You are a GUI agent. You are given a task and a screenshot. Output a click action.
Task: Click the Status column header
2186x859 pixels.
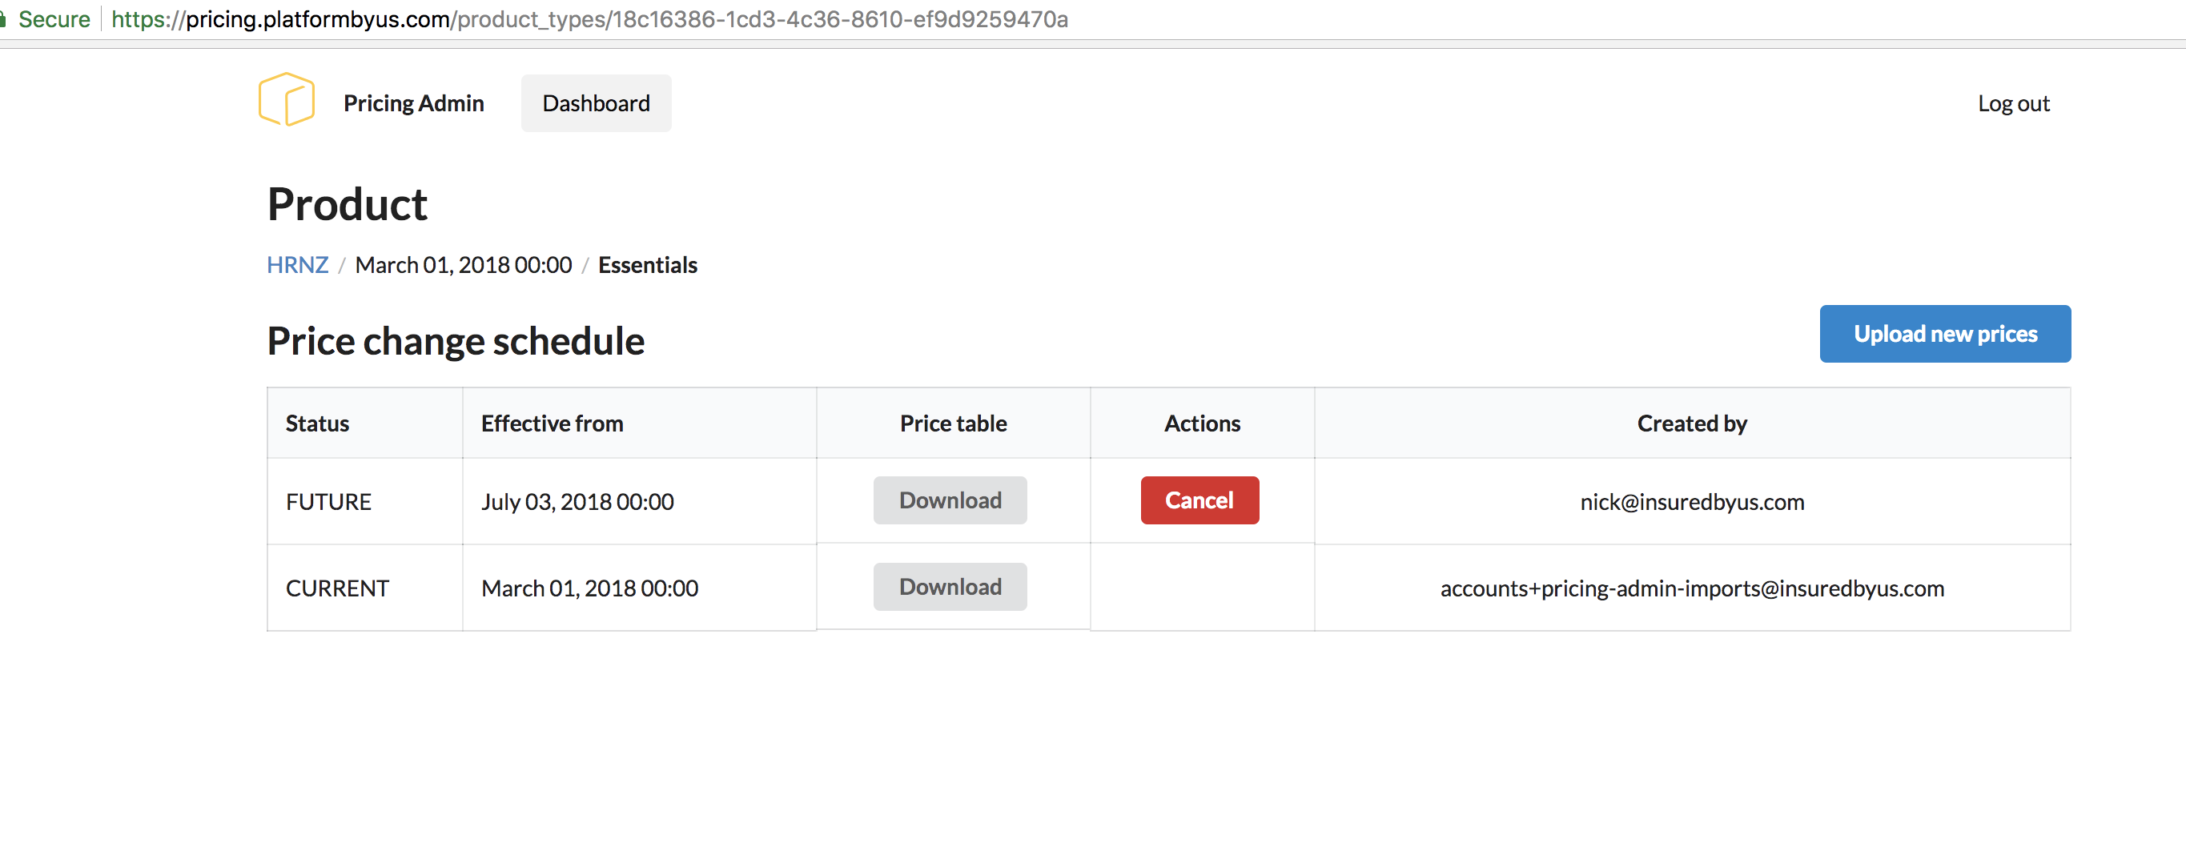317,423
